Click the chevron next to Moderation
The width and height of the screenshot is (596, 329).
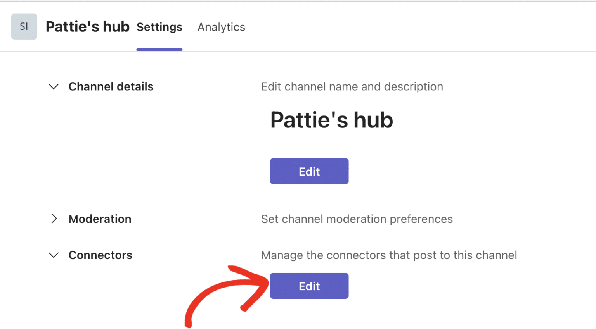coord(55,219)
